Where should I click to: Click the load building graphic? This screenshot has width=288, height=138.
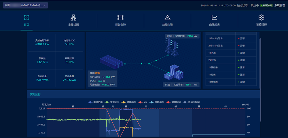pos(174,72)
